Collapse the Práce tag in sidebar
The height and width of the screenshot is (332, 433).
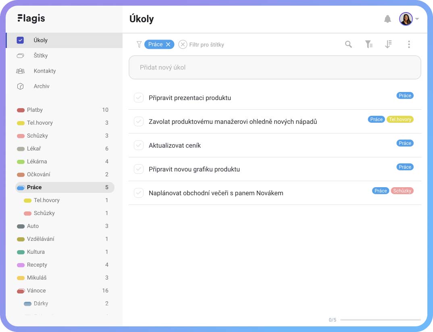pos(21,188)
